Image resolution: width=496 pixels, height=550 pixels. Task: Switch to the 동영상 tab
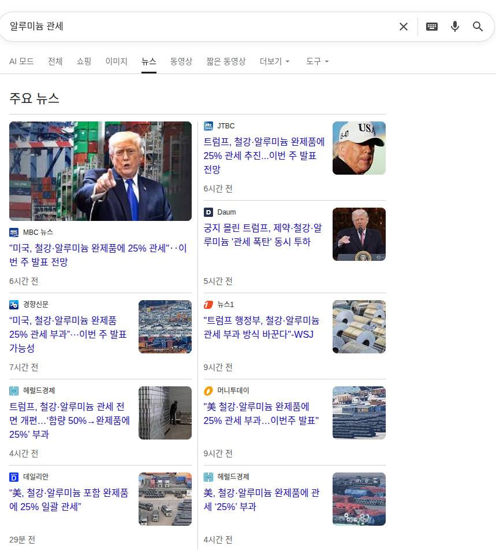[x=181, y=61]
